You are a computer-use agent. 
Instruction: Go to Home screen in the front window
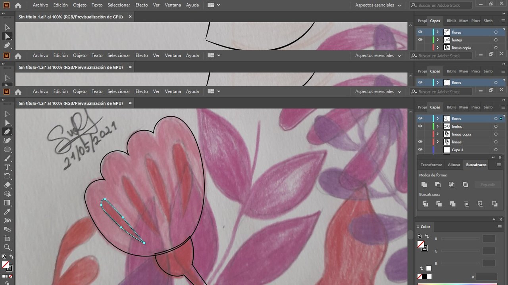18,92
